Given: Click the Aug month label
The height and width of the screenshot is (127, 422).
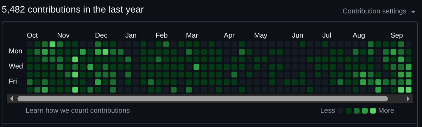Looking at the screenshot, I should 359,35.
